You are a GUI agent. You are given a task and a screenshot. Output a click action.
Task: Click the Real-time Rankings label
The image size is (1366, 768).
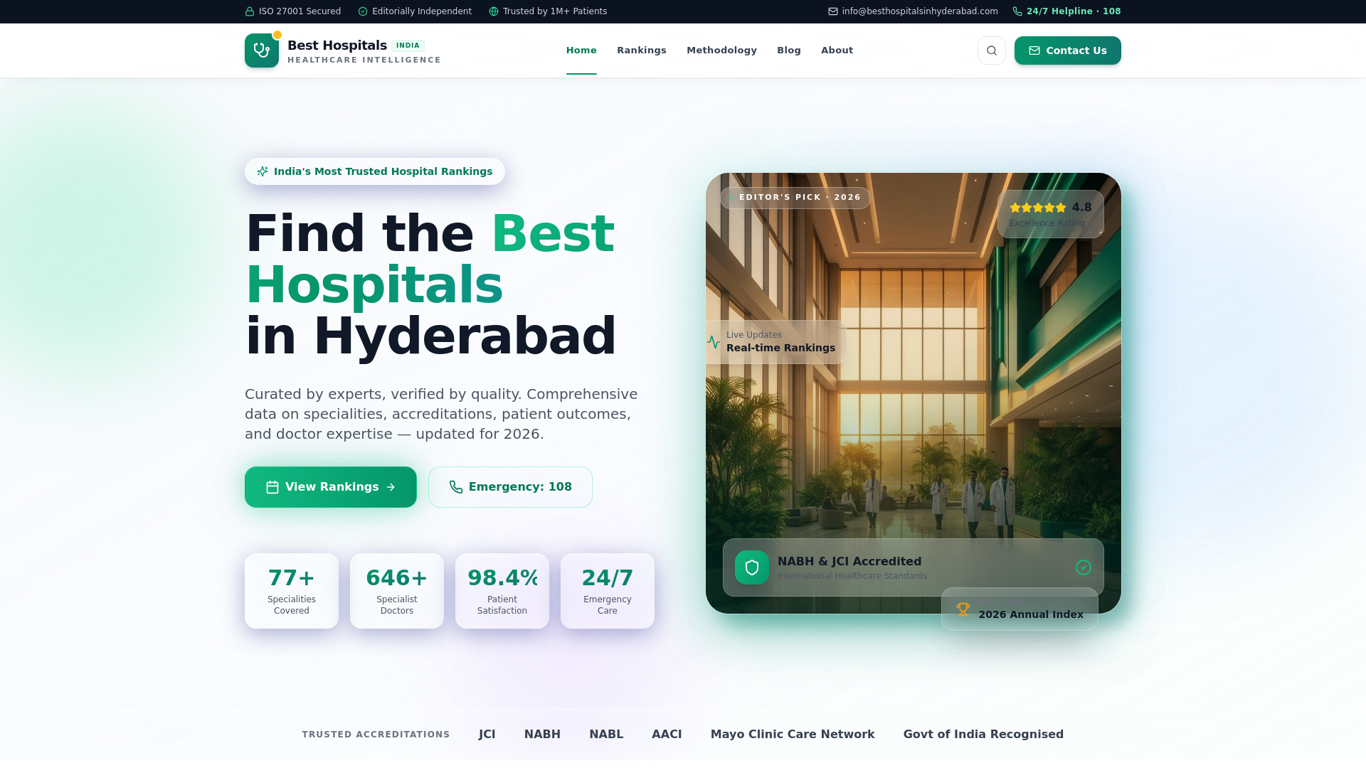point(780,348)
